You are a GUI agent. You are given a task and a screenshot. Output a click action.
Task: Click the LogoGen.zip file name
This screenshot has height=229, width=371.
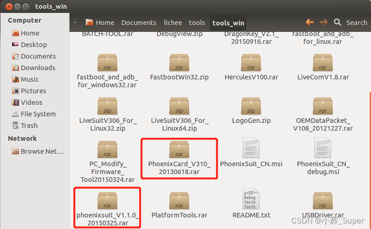click(x=252, y=121)
